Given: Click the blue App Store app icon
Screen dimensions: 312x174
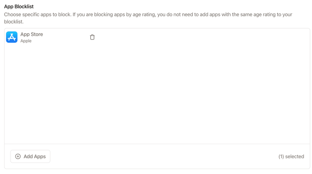Looking at the screenshot, I should (12, 37).
